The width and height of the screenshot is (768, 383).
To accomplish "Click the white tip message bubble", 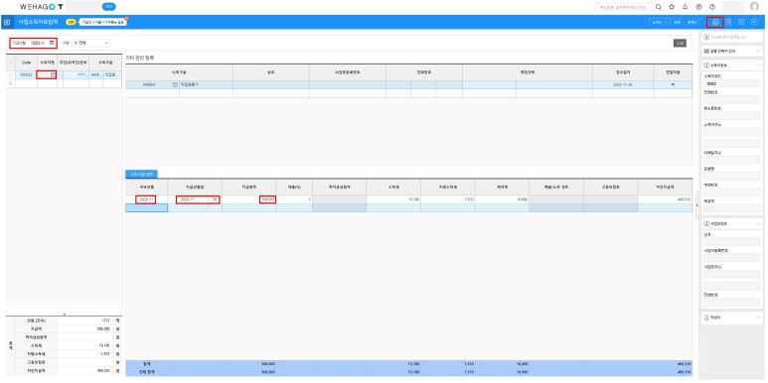I will click(x=103, y=22).
